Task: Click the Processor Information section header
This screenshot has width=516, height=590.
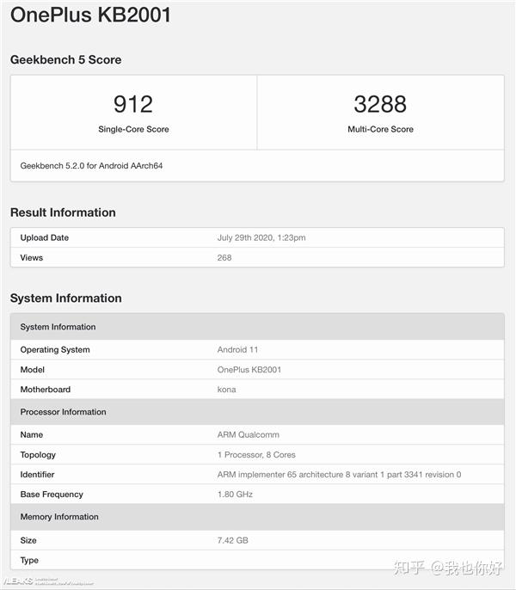Action: [x=257, y=412]
